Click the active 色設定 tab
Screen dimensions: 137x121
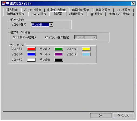[x=58, y=14]
